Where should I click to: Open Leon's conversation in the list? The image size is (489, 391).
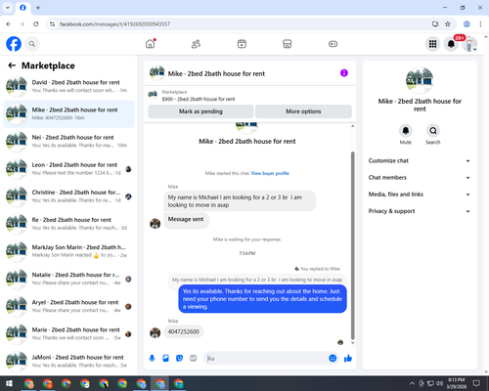[x=68, y=169]
